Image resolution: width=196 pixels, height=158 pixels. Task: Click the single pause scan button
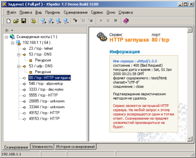(108, 21)
